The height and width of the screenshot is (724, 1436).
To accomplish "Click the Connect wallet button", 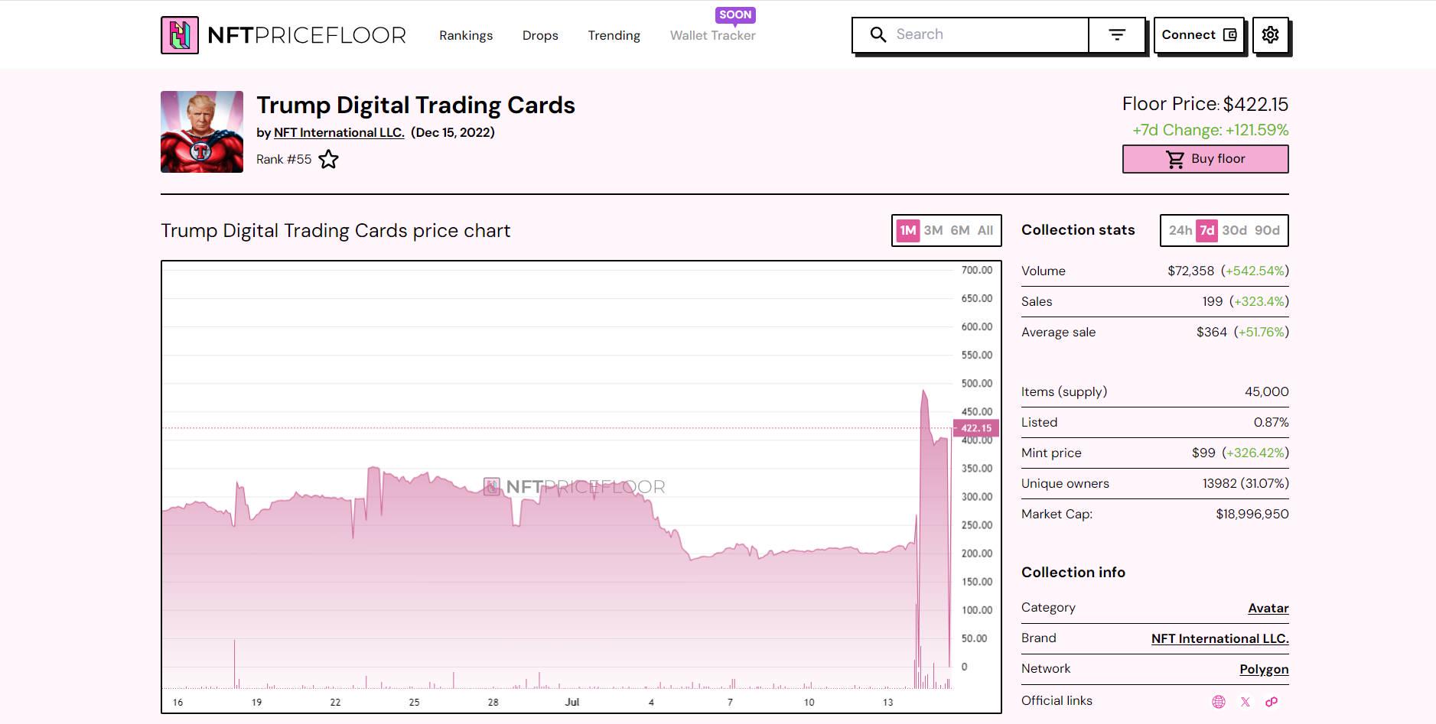I will (1198, 35).
